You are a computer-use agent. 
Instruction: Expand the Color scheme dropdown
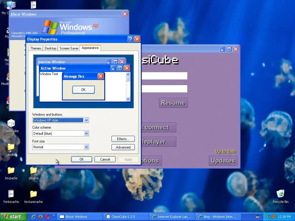pos(86,134)
